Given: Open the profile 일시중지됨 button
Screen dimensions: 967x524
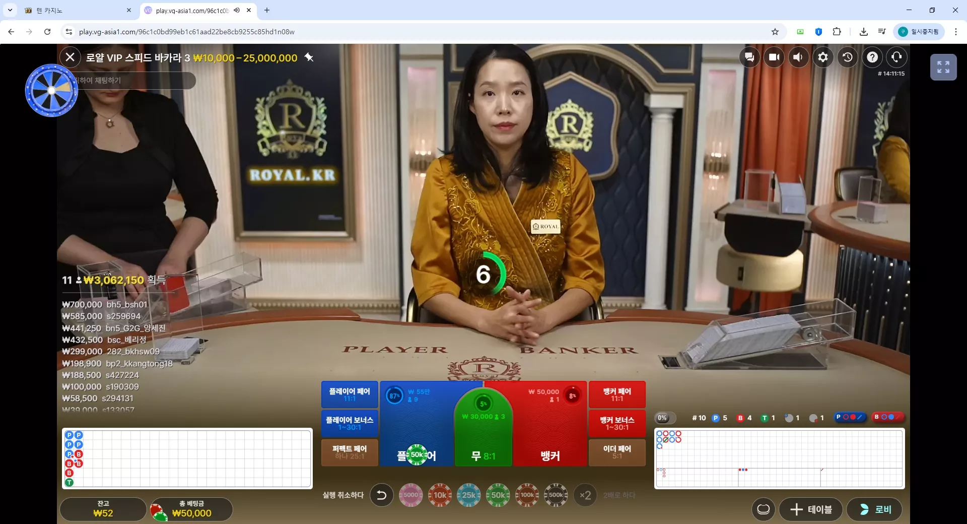Looking at the screenshot, I should [919, 32].
